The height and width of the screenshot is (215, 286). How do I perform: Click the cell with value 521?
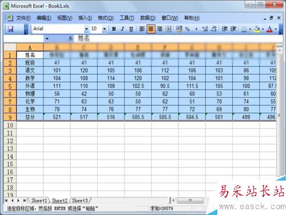click(57, 117)
